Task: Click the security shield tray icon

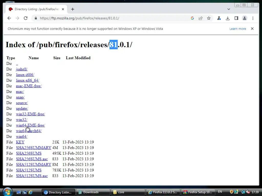Action: [x=231, y=192]
